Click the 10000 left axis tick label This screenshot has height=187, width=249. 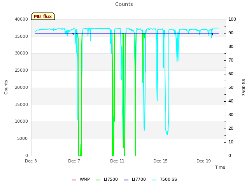(21, 122)
